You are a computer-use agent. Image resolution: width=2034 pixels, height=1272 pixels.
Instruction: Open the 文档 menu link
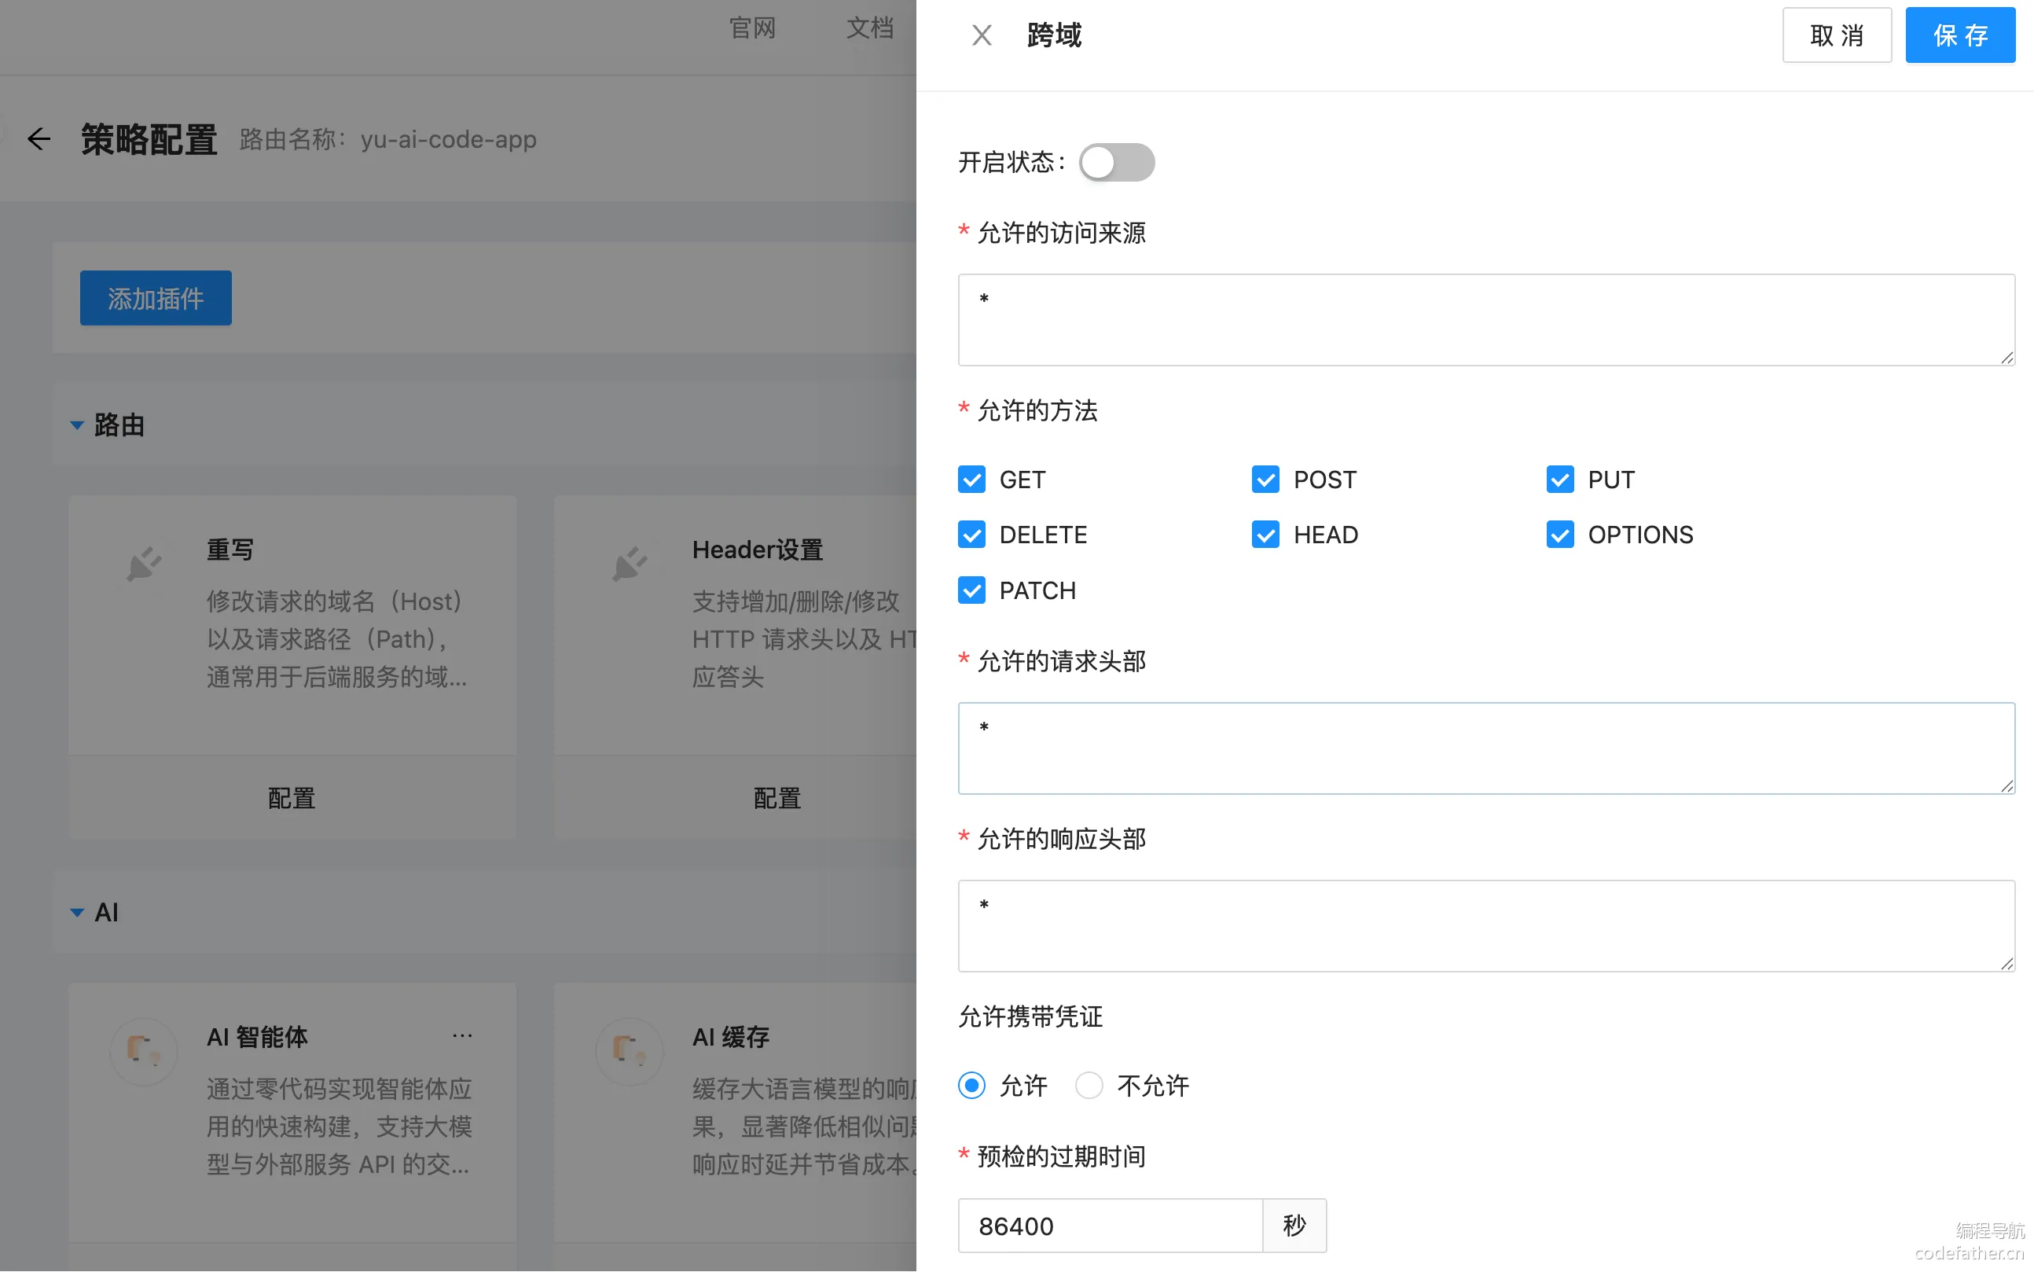pos(869,28)
